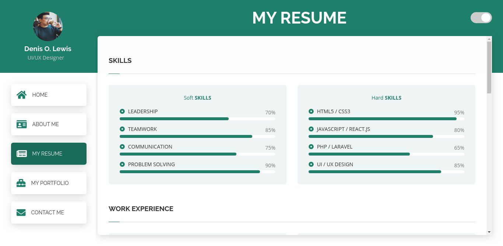This screenshot has height=246, width=503.
Task: Click the 70% Leadership value
Action: (x=270, y=113)
